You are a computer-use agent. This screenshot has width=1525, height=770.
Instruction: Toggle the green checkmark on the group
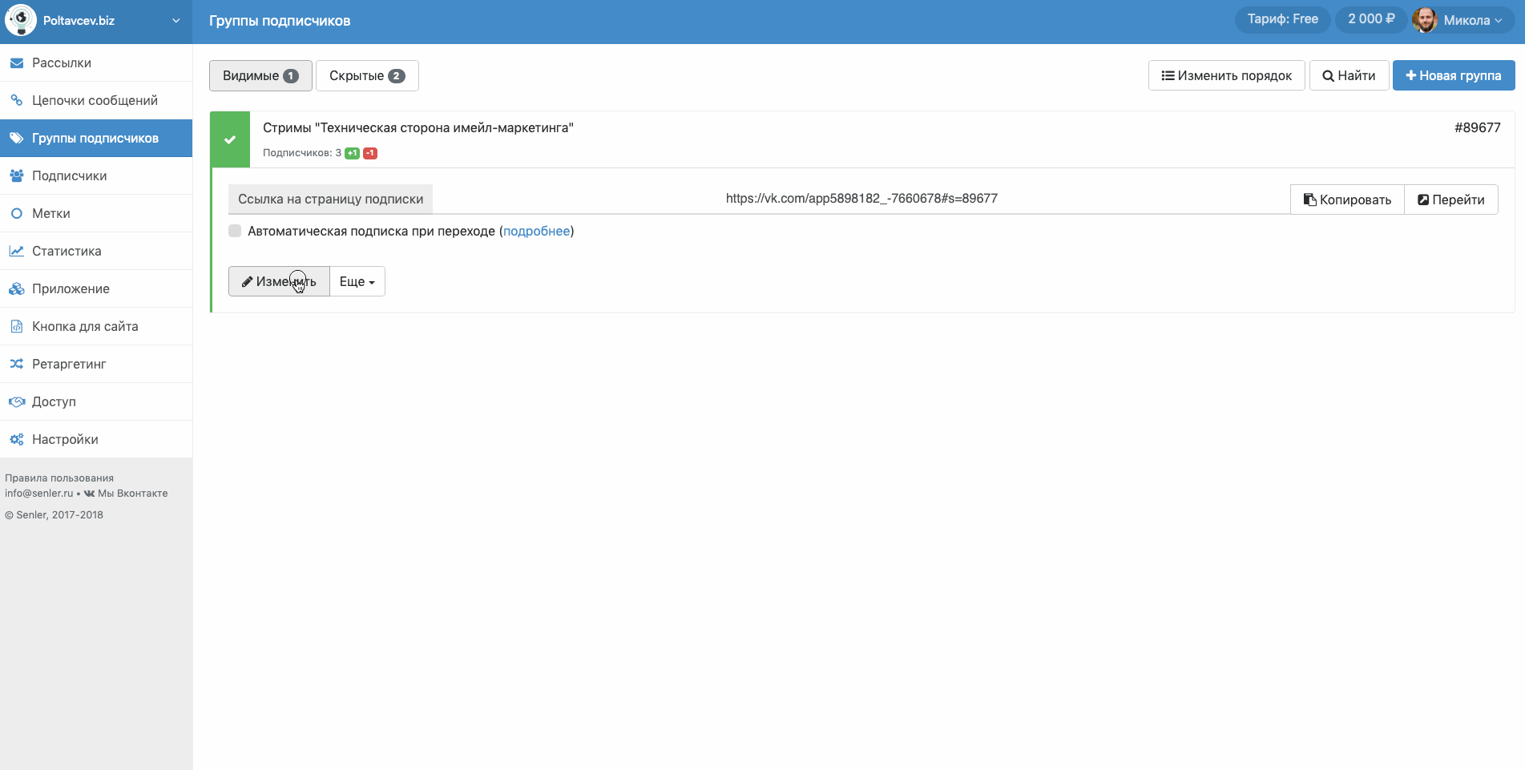coord(230,140)
